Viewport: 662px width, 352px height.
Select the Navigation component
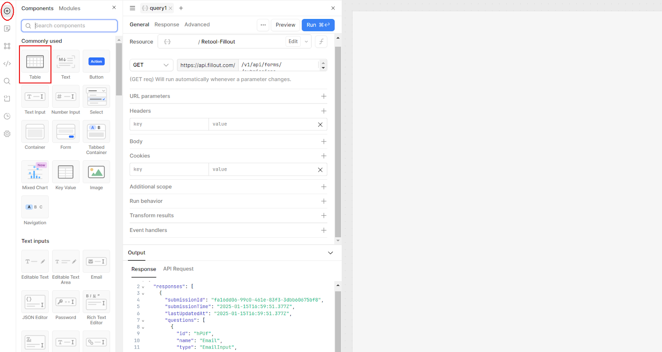35,211
